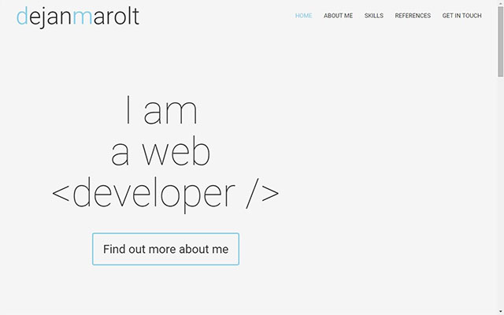Screen dimensions: 504x315
Task: Click the scrollbar track below the thumb
Action: click(x=500, y=197)
